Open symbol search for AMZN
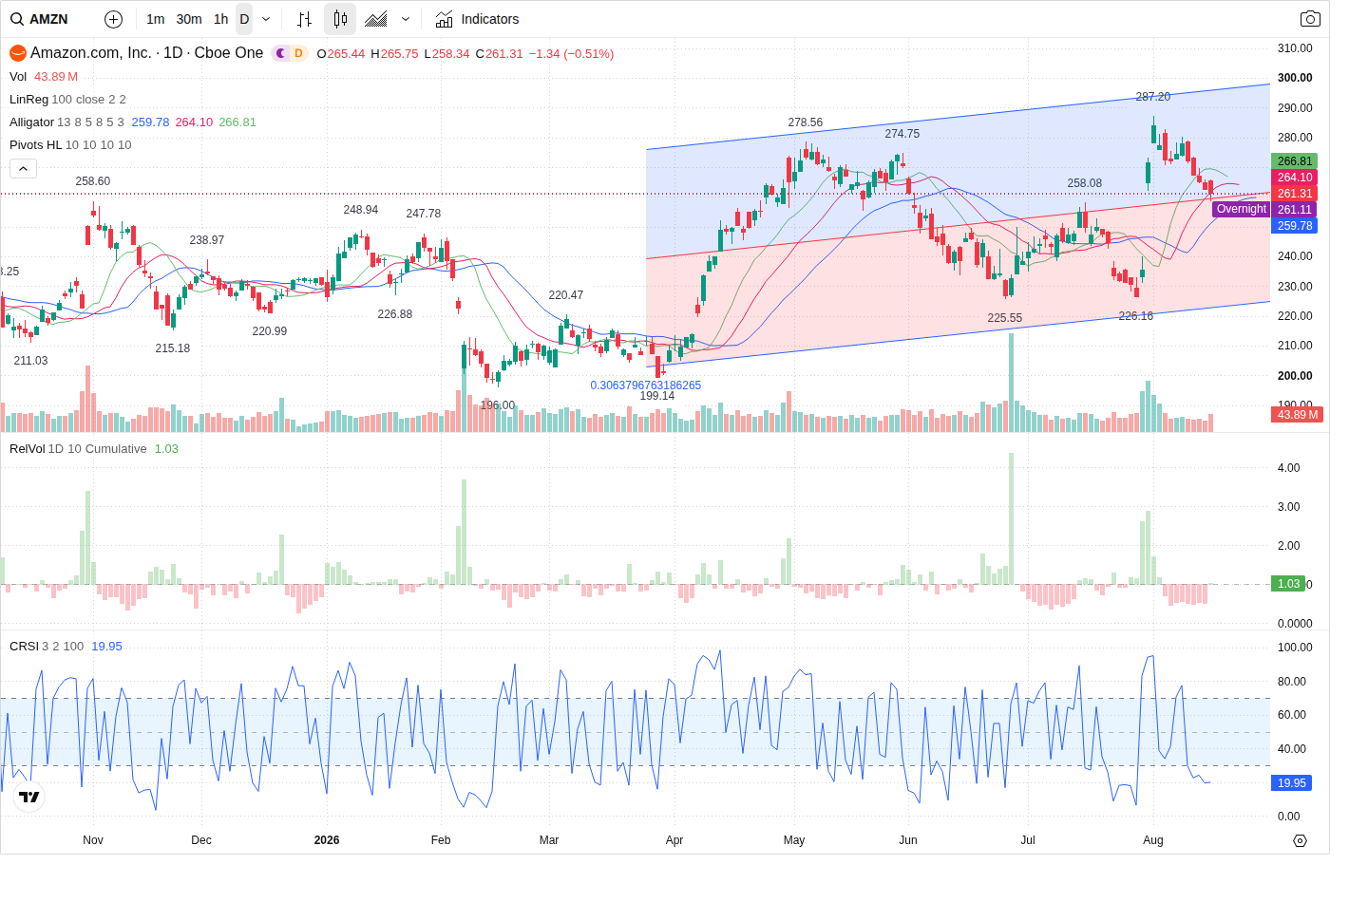The height and width of the screenshot is (902, 1349). coord(40,19)
